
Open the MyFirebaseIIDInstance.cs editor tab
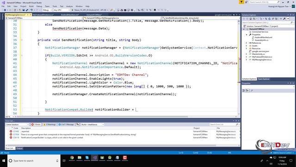point(43,15)
